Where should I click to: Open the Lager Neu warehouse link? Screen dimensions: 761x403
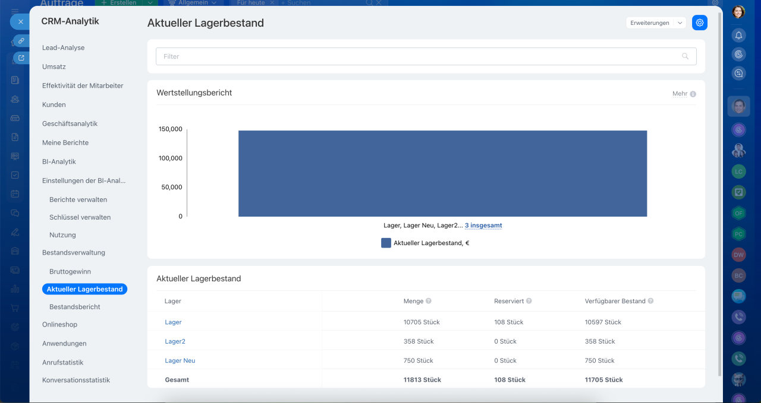coord(180,360)
